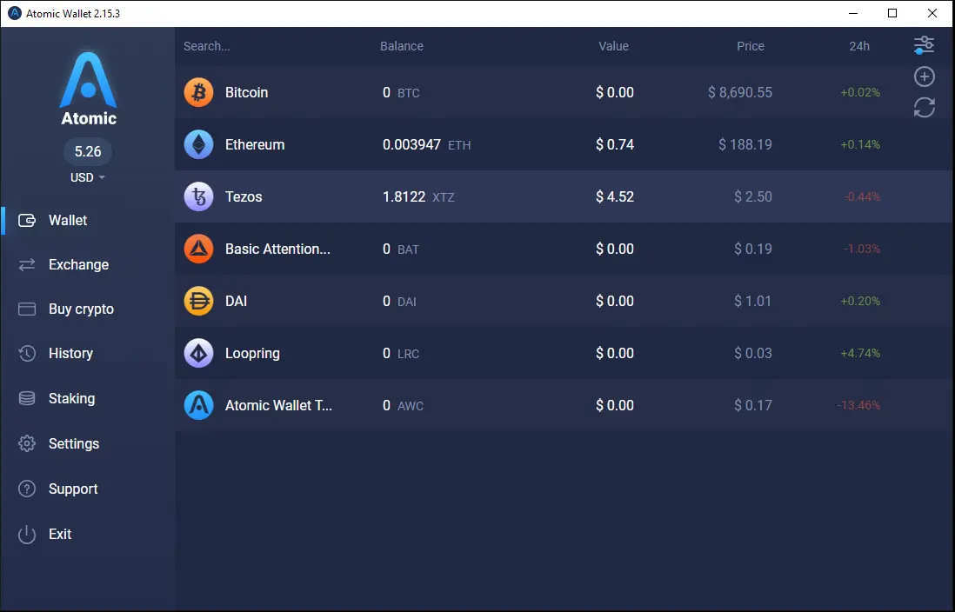This screenshot has height=612, width=955.
Task: Click the 0 AWC balance
Action: (x=403, y=406)
